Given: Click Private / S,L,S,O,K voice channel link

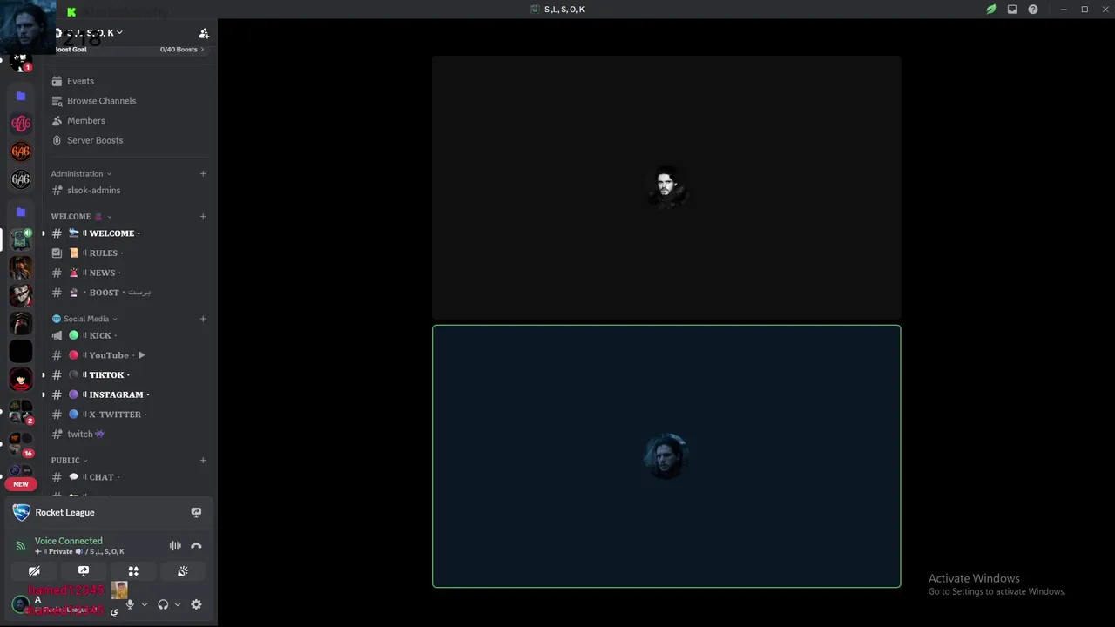Looking at the screenshot, I should coord(79,551).
